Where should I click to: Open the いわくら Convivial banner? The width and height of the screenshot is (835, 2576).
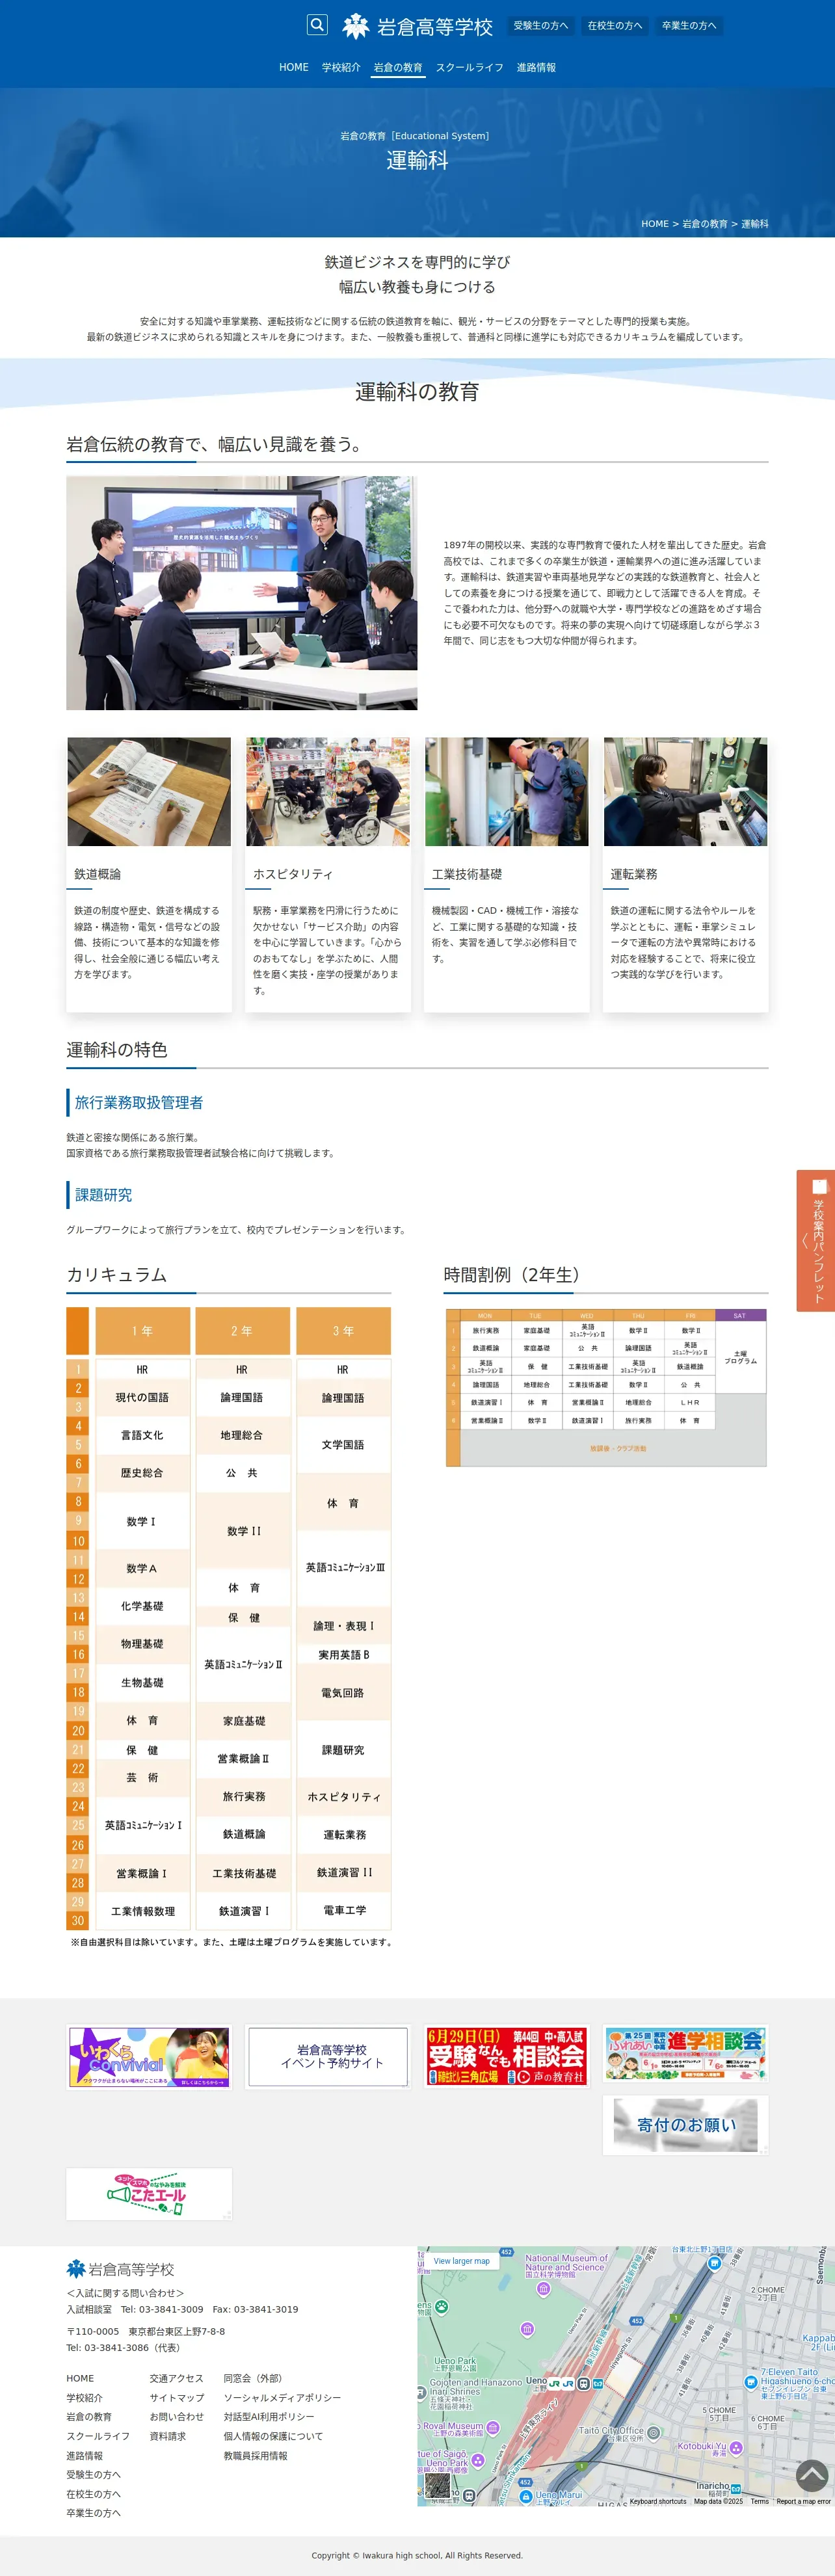[x=149, y=2057]
